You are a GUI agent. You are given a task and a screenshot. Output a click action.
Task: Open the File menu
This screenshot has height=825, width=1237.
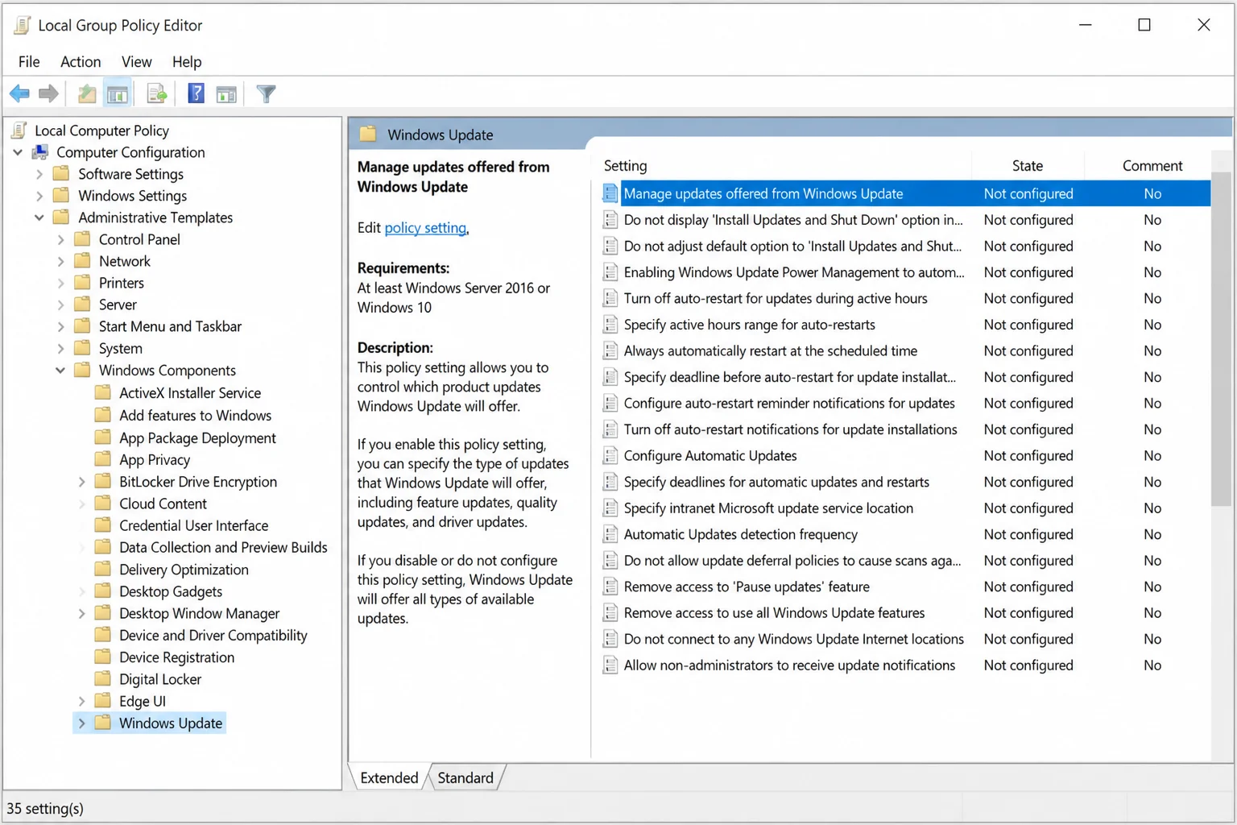pyautogui.click(x=29, y=61)
